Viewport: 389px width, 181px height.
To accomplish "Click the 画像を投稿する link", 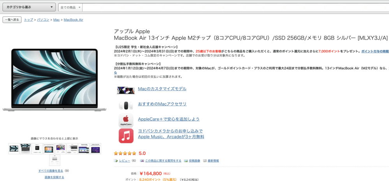I will click(55, 177).
